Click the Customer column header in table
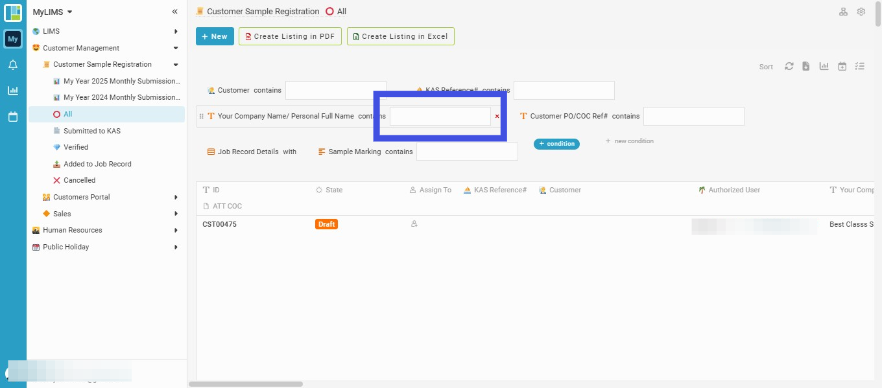This screenshot has height=388, width=882. (x=560, y=190)
